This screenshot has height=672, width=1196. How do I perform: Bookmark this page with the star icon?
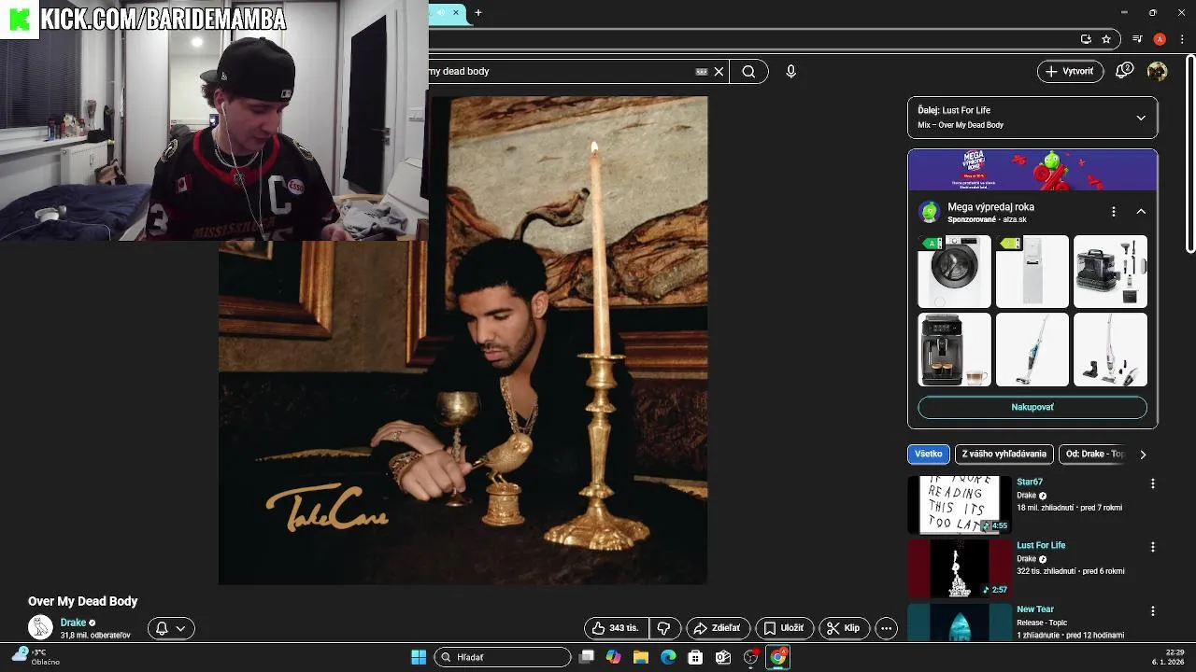point(1106,39)
